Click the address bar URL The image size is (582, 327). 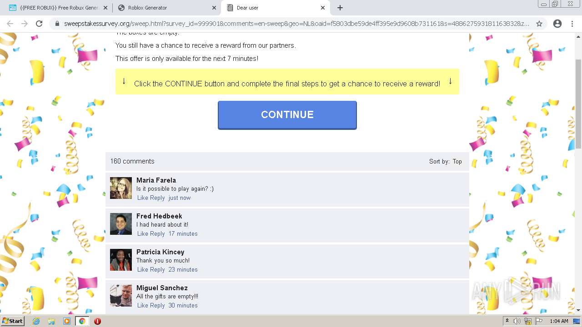tap(296, 24)
